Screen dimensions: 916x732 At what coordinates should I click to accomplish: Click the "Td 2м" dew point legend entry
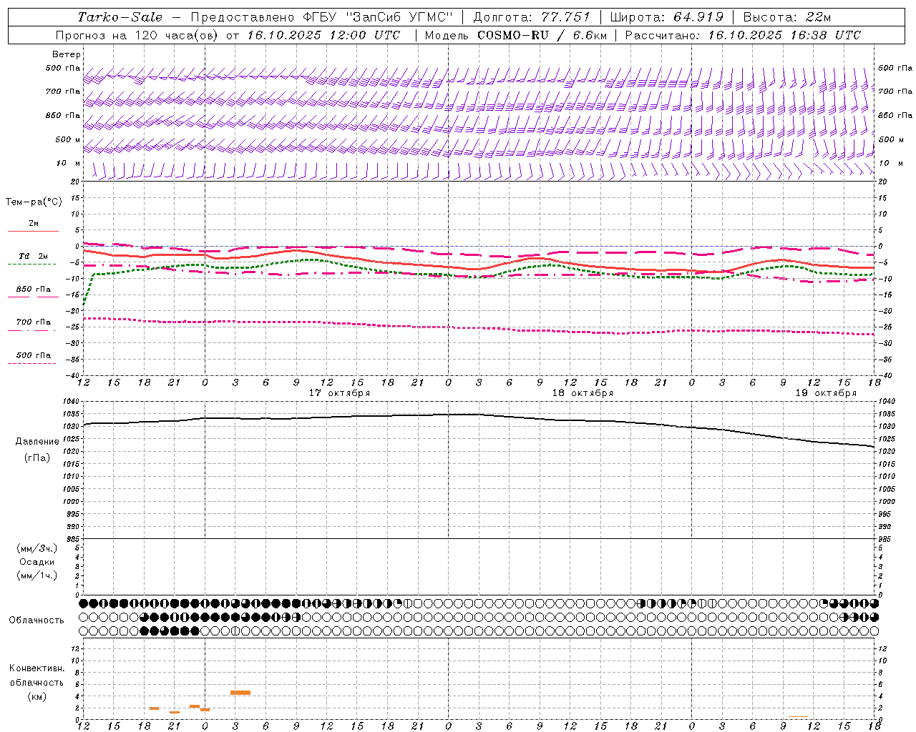pos(34,256)
